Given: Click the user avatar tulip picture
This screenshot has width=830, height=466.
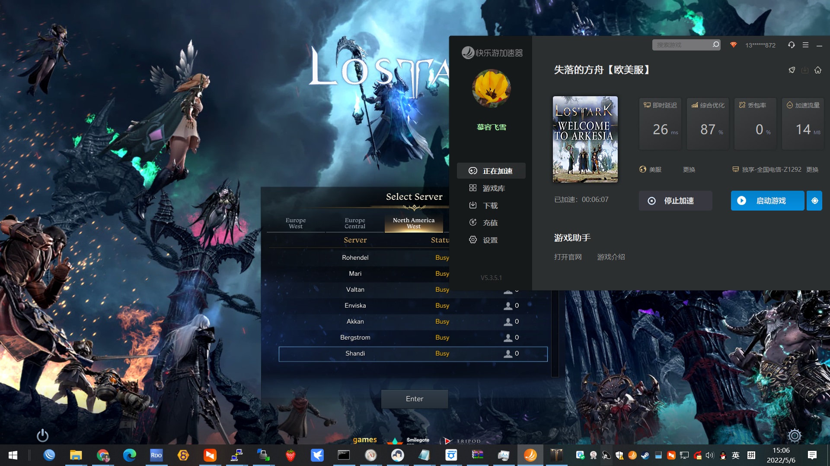Looking at the screenshot, I should (491, 88).
